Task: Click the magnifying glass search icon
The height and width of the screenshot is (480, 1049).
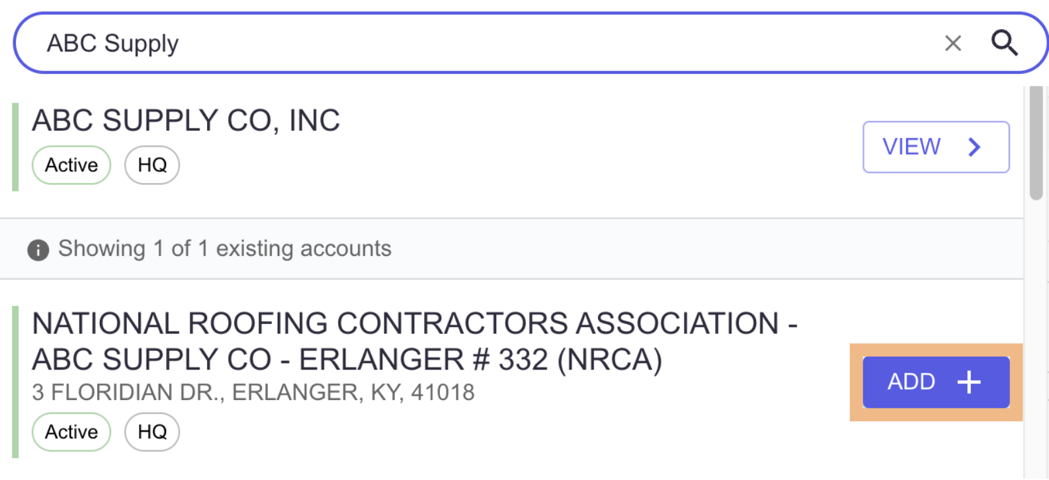Action: click(x=1004, y=43)
